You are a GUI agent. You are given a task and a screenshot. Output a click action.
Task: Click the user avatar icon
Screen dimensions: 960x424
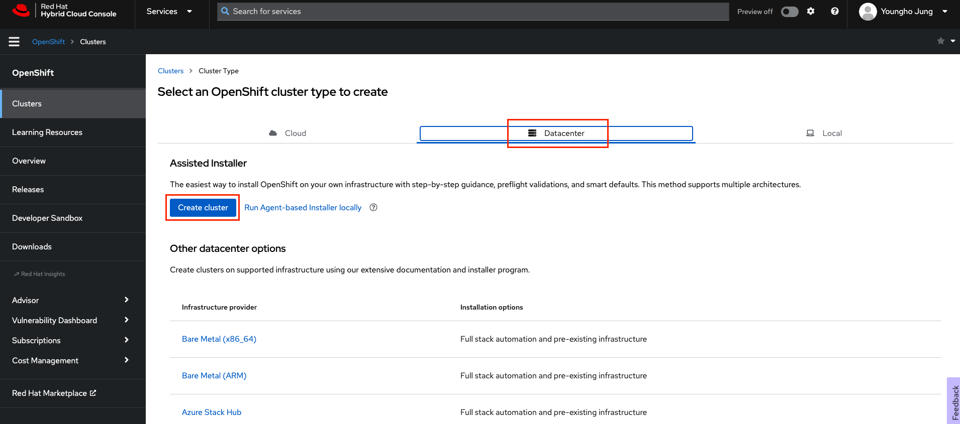coord(868,11)
